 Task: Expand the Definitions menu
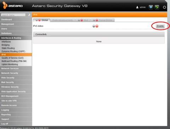pos(16,33)
